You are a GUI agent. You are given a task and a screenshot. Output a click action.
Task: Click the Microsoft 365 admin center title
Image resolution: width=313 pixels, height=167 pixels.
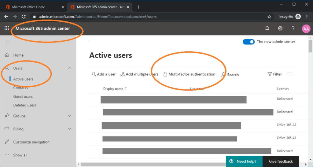43,28
